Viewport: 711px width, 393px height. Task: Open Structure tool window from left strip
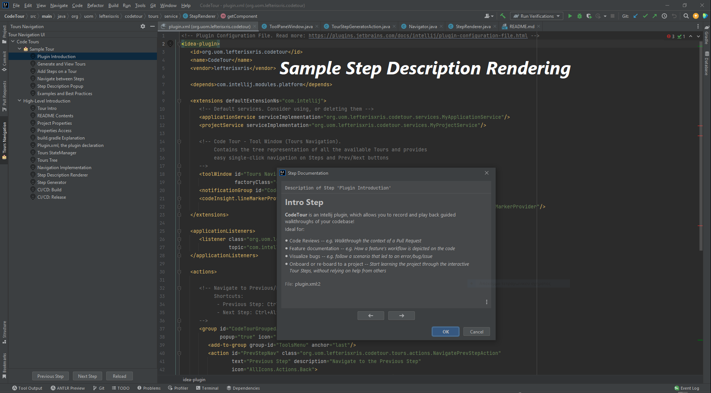[4, 332]
